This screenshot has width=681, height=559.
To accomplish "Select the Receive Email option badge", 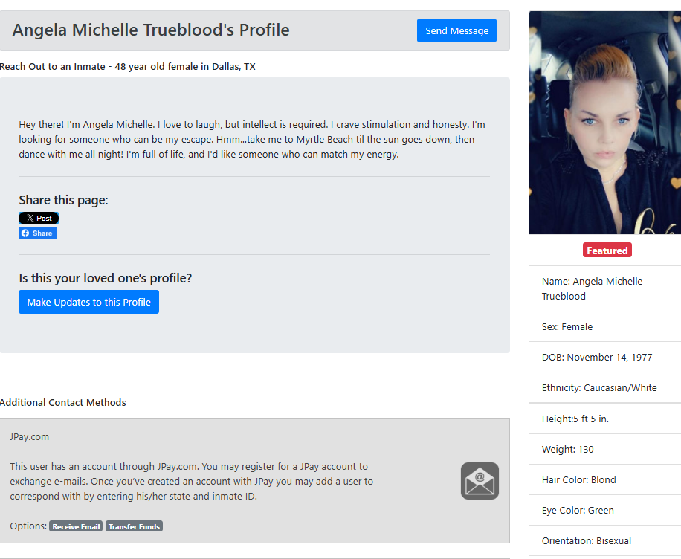I will [76, 526].
